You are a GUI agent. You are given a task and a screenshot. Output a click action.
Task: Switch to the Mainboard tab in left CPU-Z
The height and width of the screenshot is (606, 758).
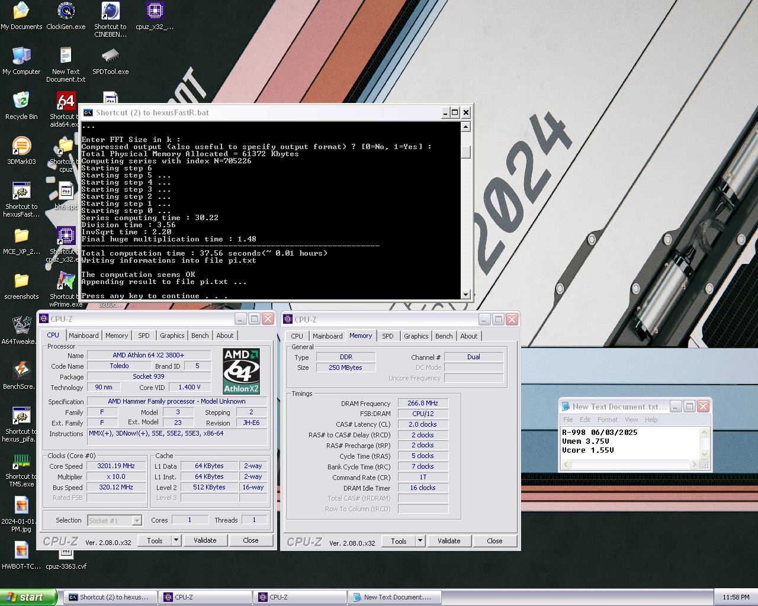(83, 336)
